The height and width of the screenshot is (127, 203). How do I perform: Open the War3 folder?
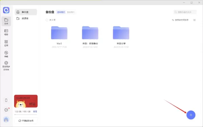tap(59, 33)
